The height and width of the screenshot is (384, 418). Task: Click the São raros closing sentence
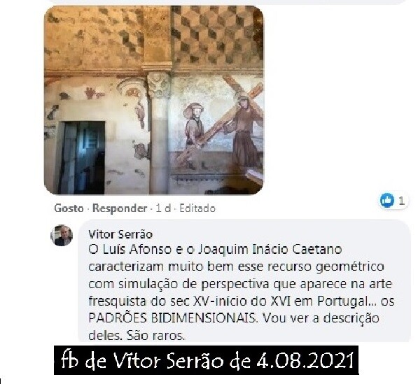click(155, 335)
